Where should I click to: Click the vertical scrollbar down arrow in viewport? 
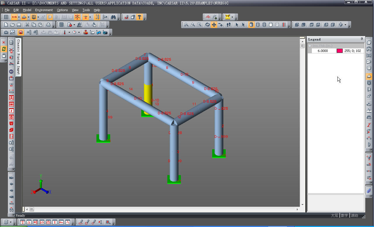tap(302, 204)
